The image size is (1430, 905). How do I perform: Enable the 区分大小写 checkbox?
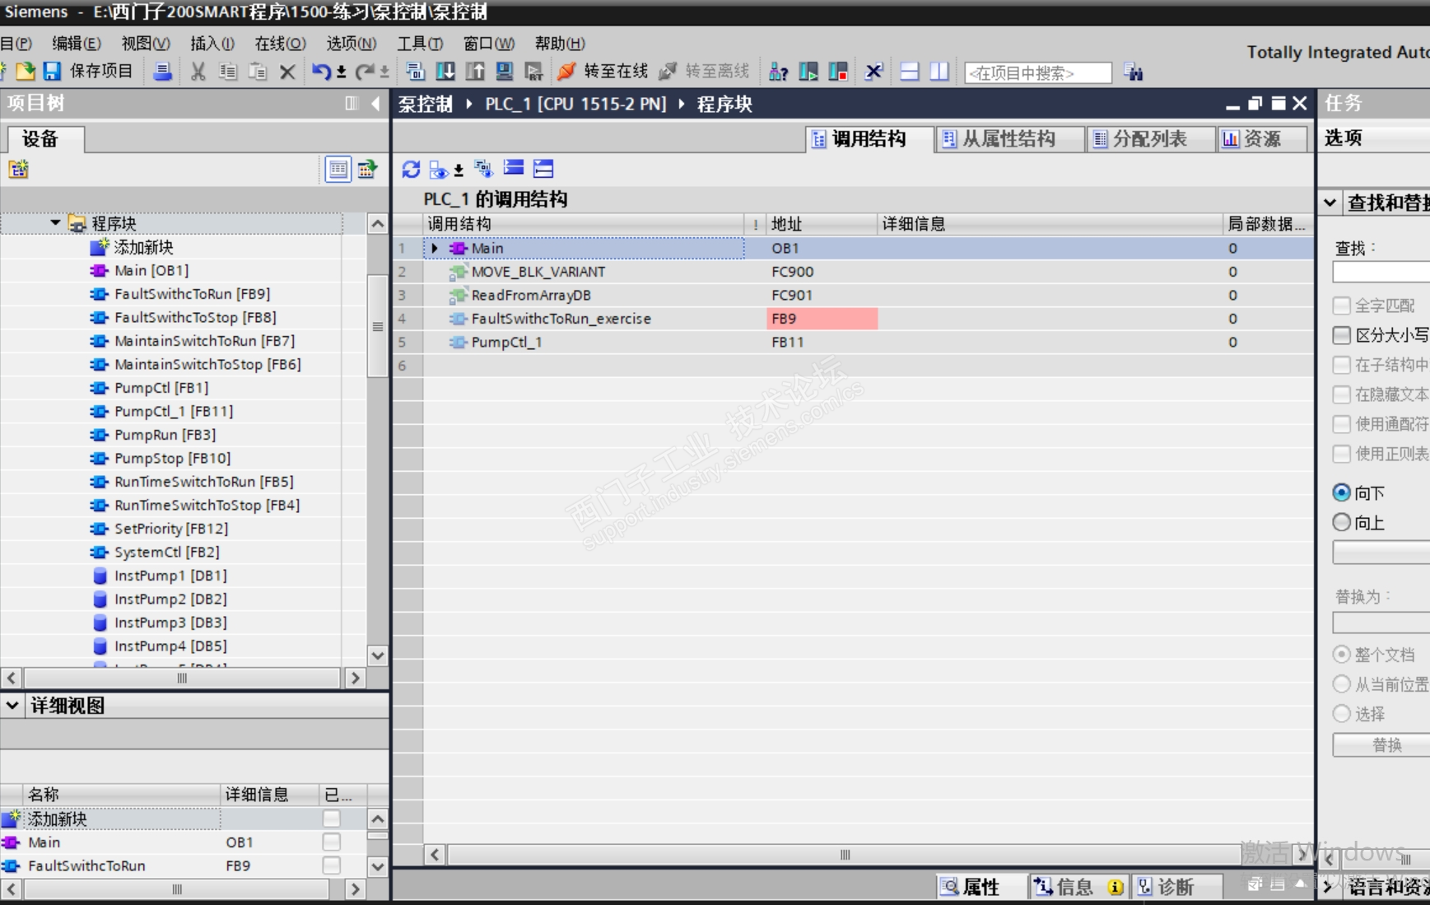click(x=1342, y=335)
